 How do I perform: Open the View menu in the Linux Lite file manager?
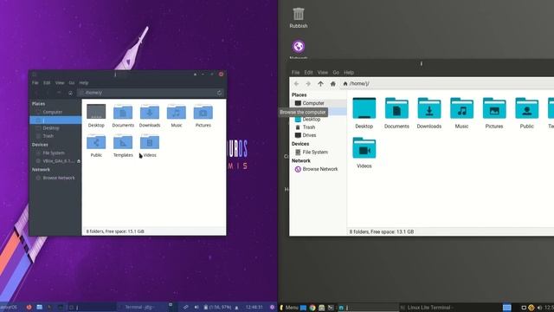[322, 73]
